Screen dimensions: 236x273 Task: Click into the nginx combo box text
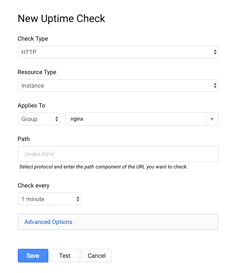pos(136,119)
